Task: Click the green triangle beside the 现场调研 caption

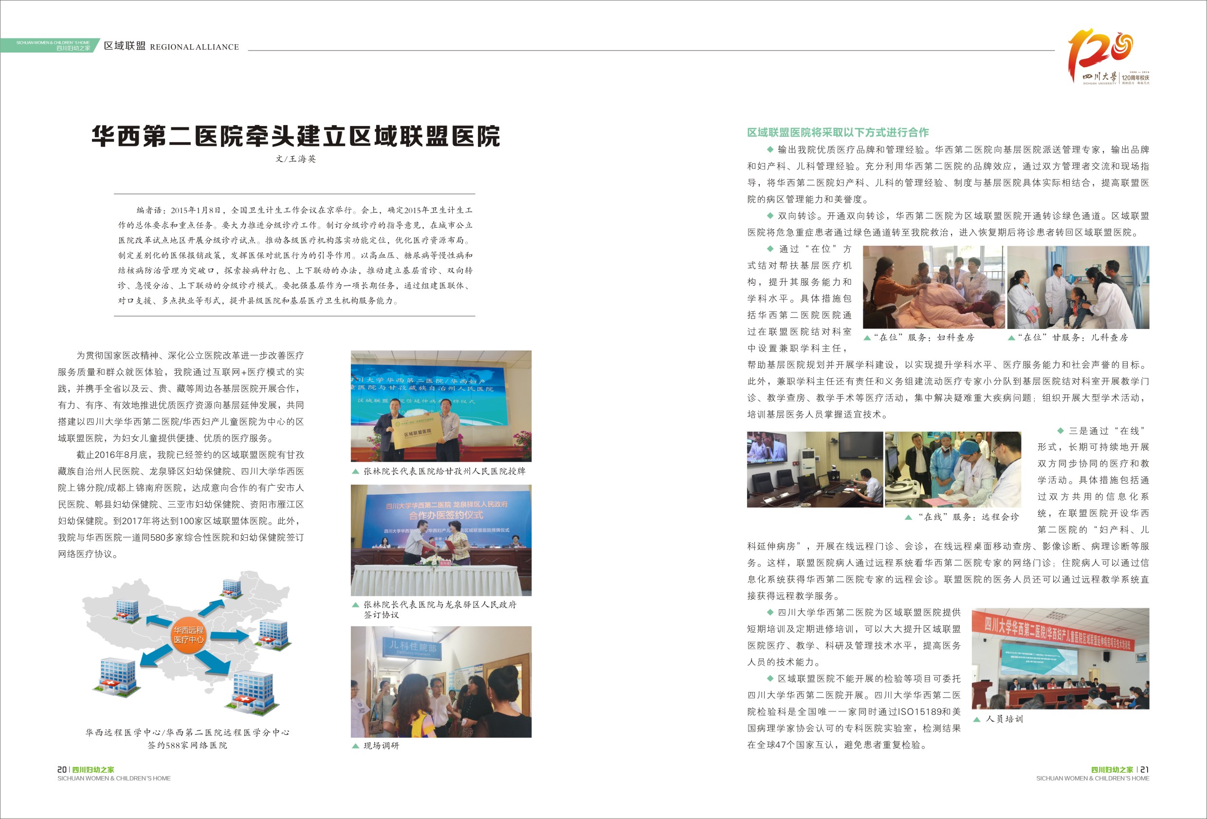Action: coord(355,746)
